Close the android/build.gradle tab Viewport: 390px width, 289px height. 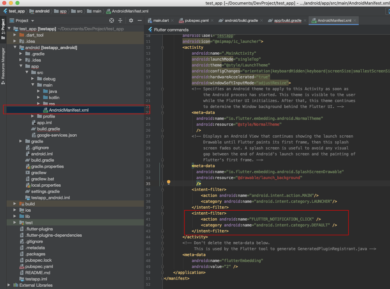[x=262, y=21]
